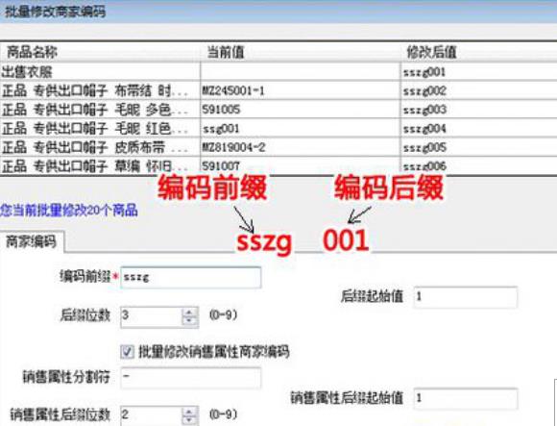The height and width of the screenshot is (426, 557).
Task: Click the 销售属性分割符 input field
Action: click(191, 377)
